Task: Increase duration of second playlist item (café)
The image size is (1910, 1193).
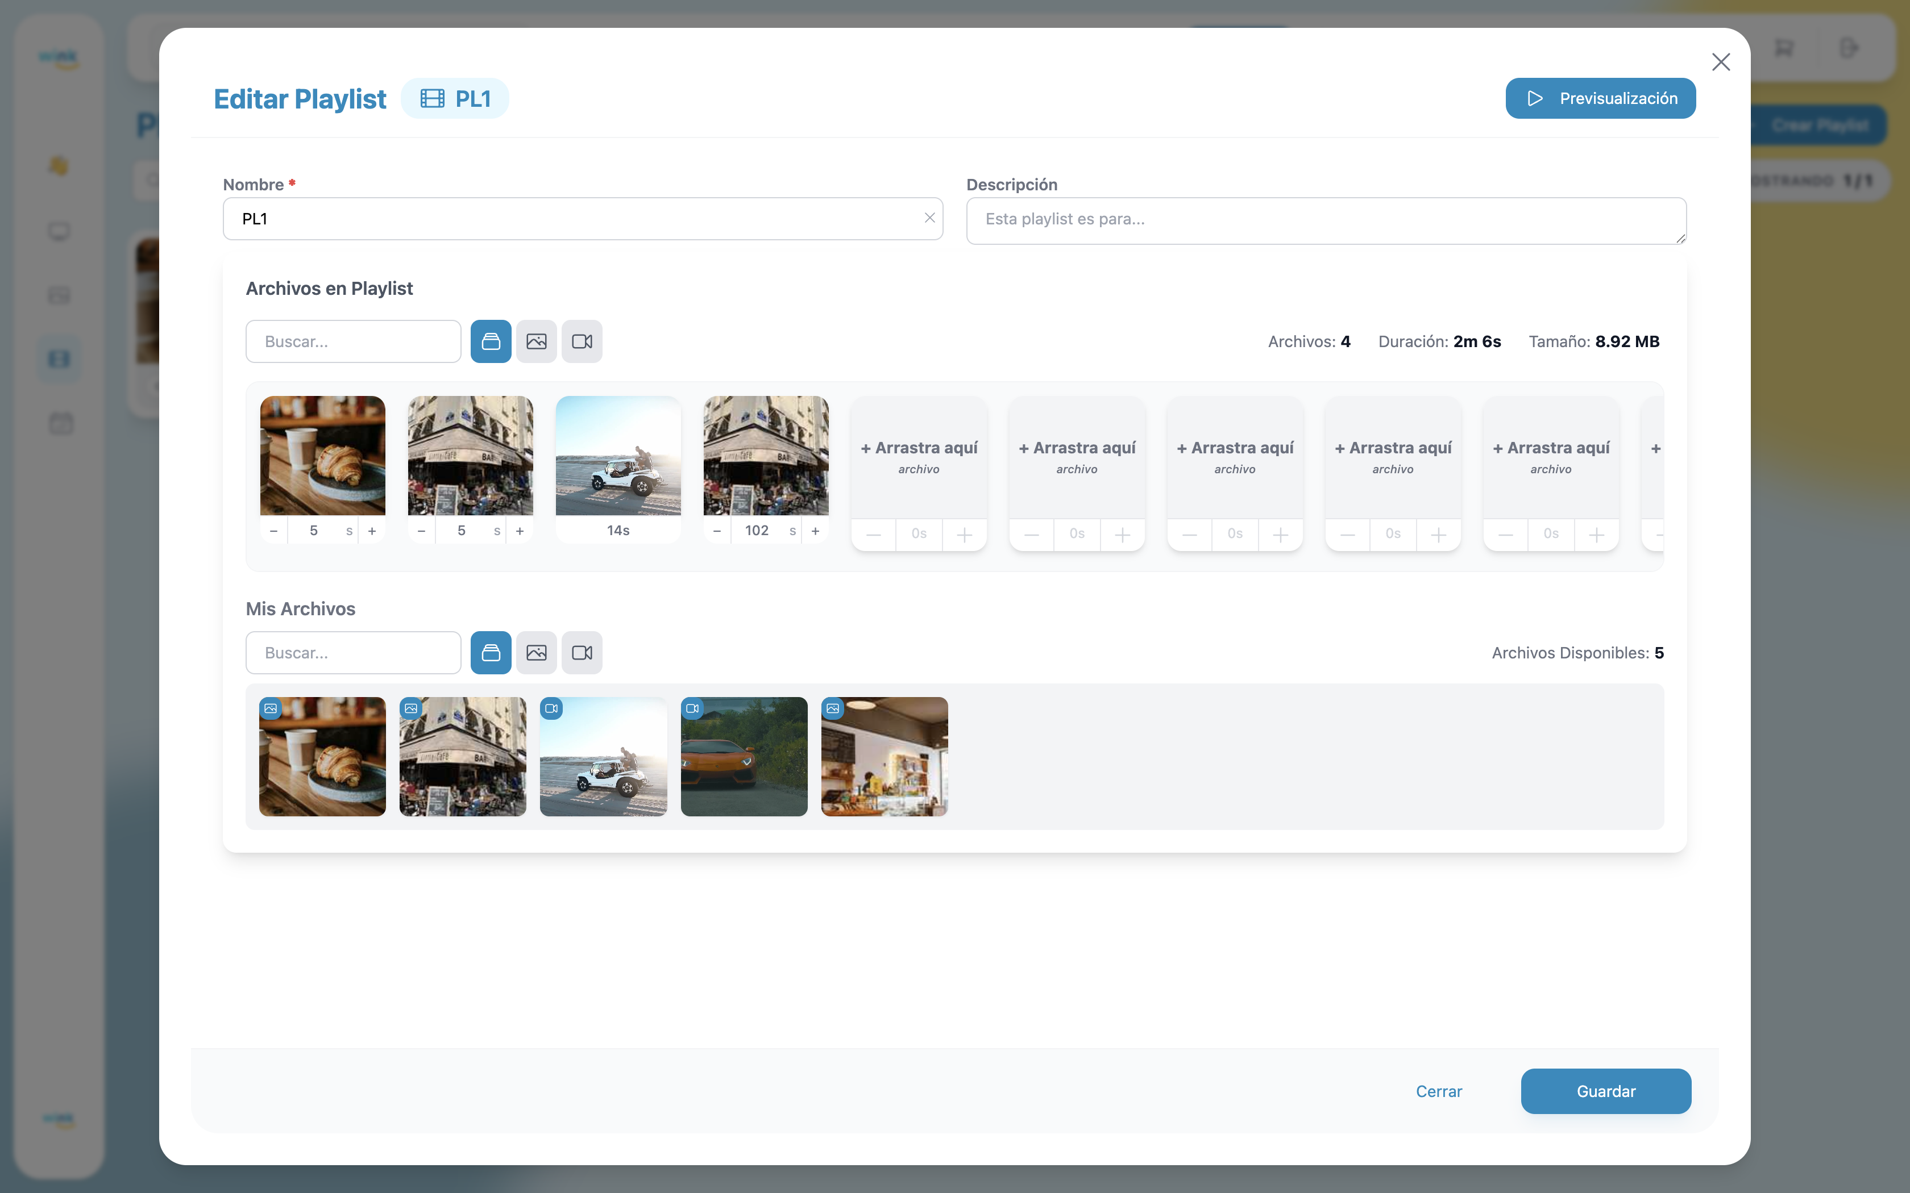Action: [x=520, y=531]
